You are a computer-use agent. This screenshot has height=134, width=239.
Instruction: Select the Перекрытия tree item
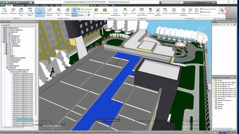[x=14, y=66]
